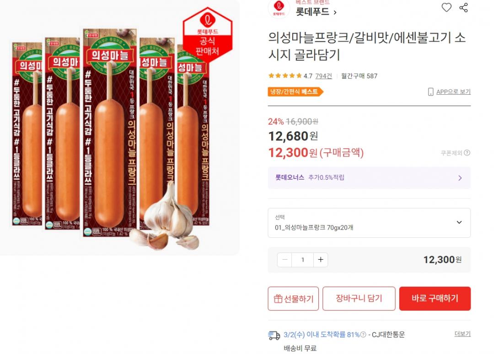The width and height of the screenshot is (494, 354).
Task: Open the Lotte Food brand logo
Action: (279, 8)
